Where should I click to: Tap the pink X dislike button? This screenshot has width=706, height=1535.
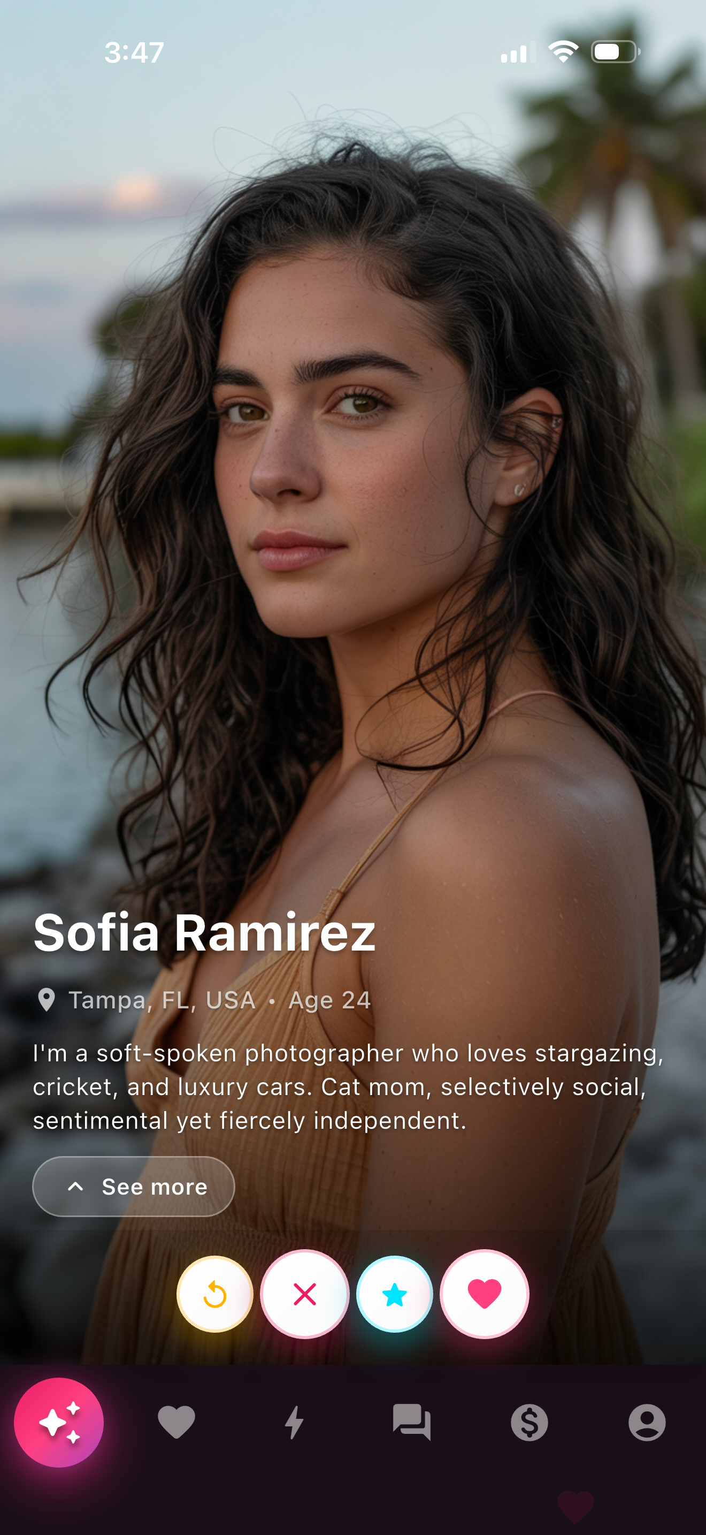305,1294
